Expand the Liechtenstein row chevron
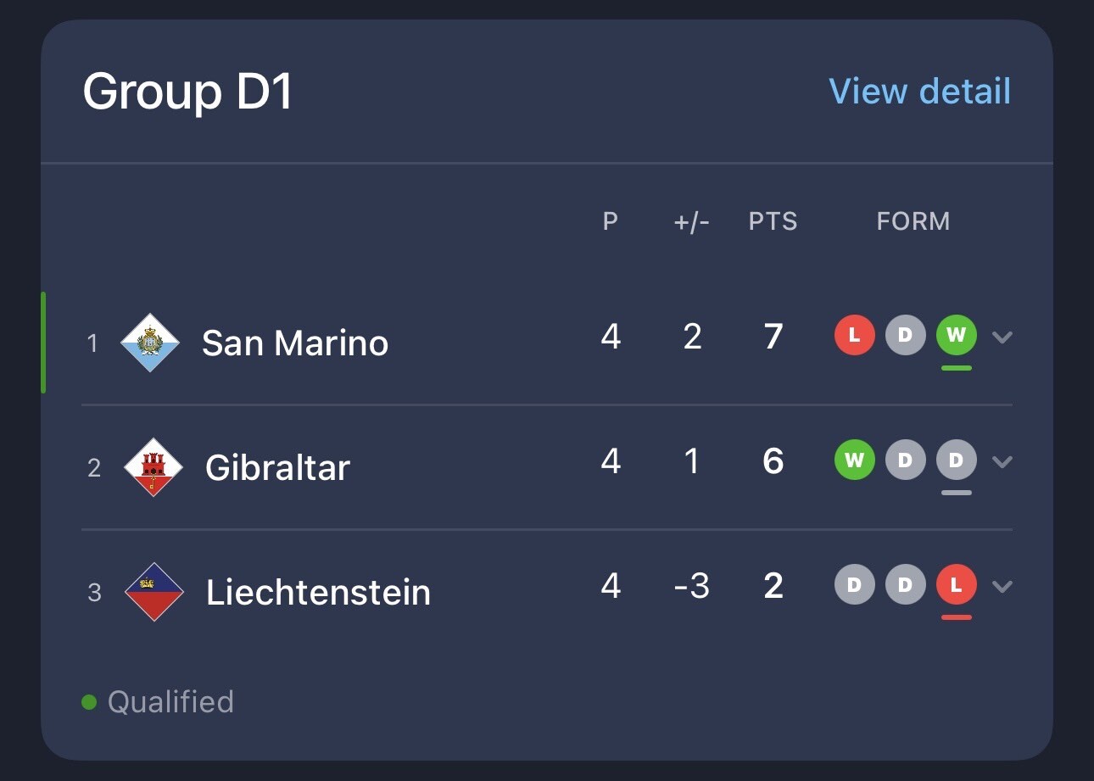 (x=1002, y=587)
